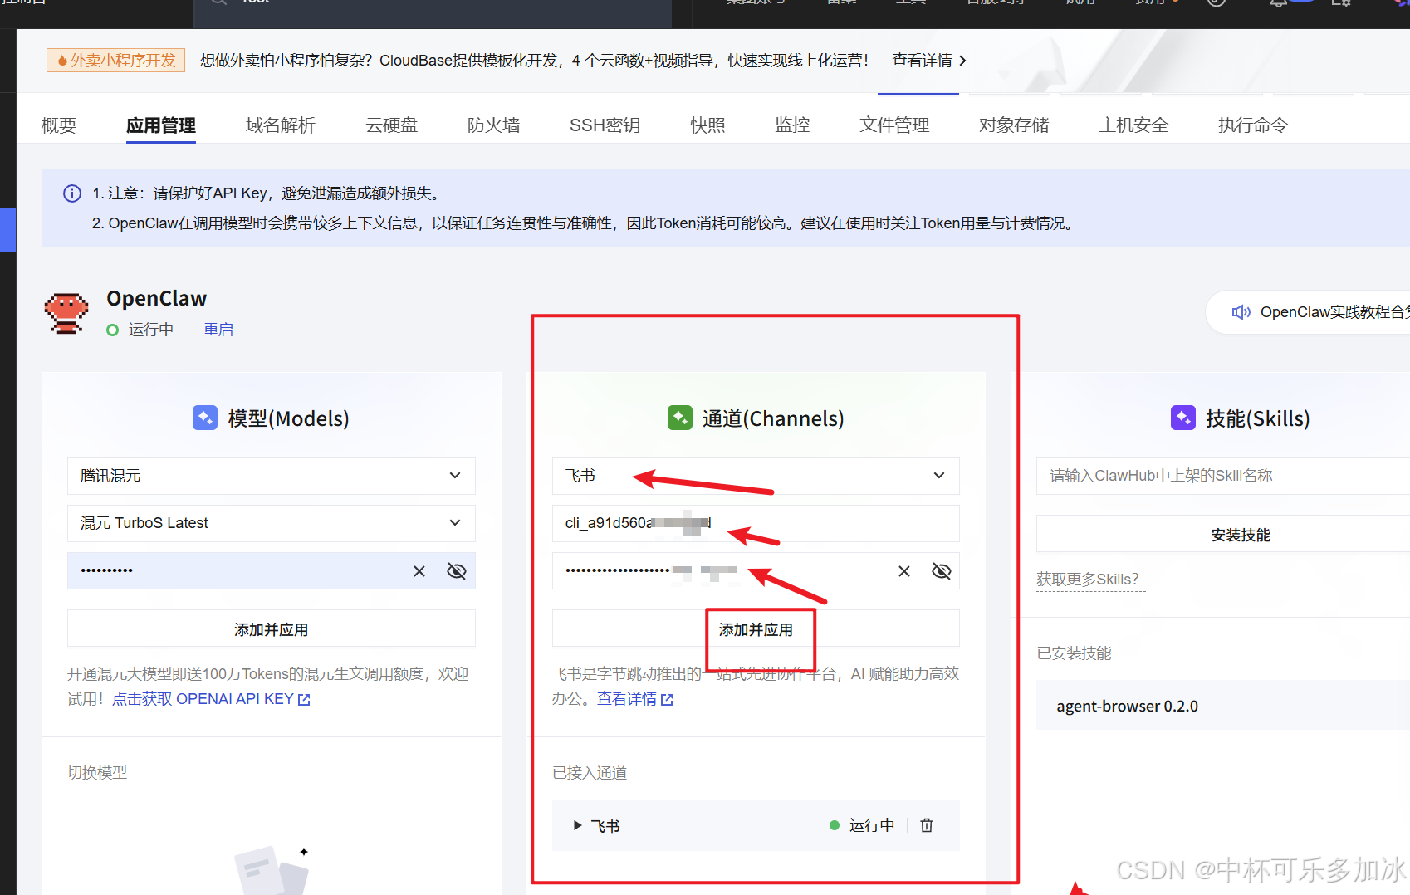The width and height of the screenshot is (1410, 895).
Task: Click the 安装技能 button
Action: point(1223,535)
